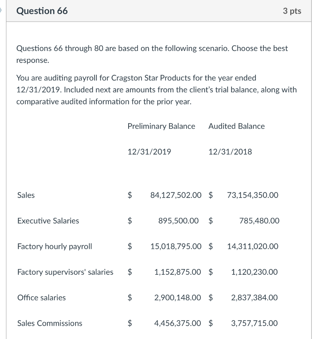Select the 12/31/2018 date header

coord(230,152)
